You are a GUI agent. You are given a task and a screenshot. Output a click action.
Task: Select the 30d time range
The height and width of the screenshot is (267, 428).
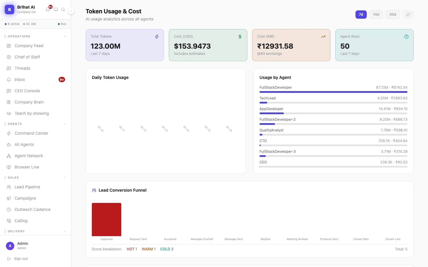pos(393,15)
